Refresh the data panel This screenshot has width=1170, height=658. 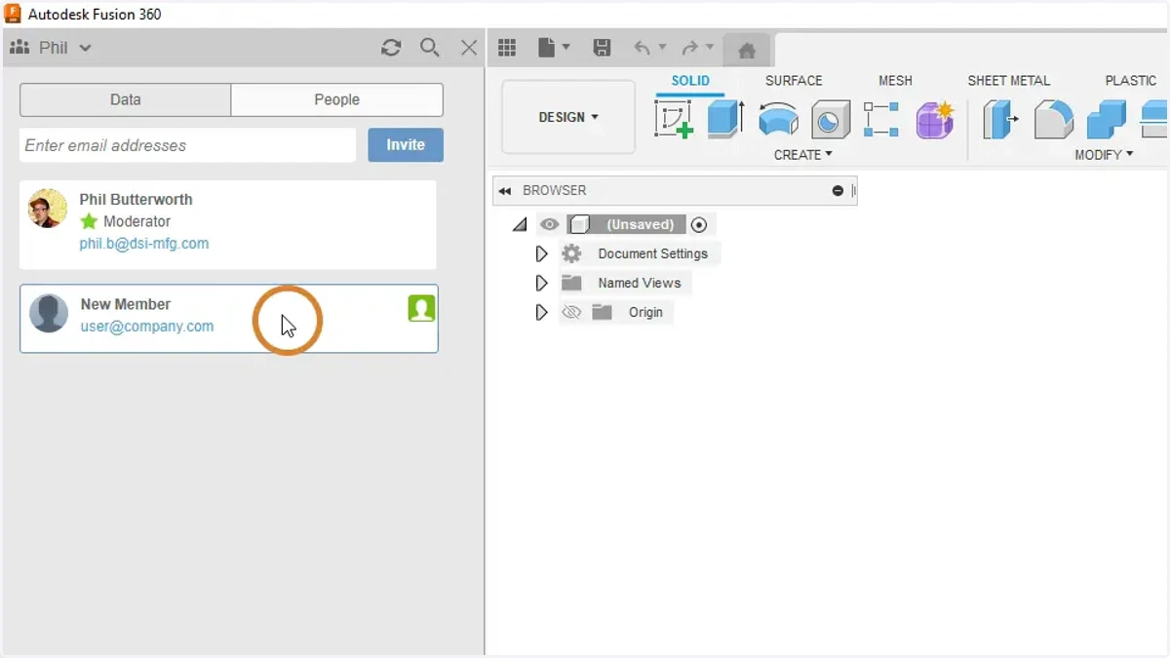coord(391,48)
